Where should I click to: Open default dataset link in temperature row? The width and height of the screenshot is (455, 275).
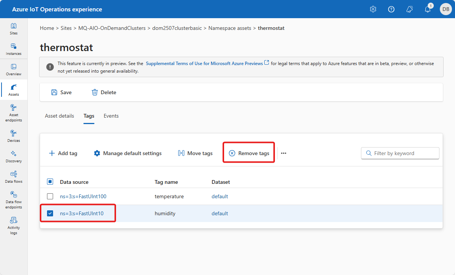220,196
